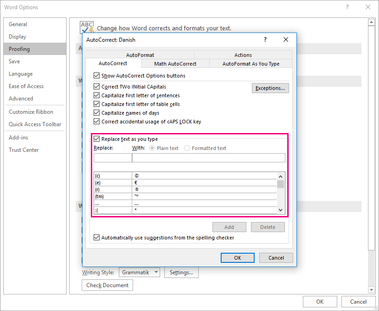Click the AutoCorrect dialog help question mark

(265, 39)
